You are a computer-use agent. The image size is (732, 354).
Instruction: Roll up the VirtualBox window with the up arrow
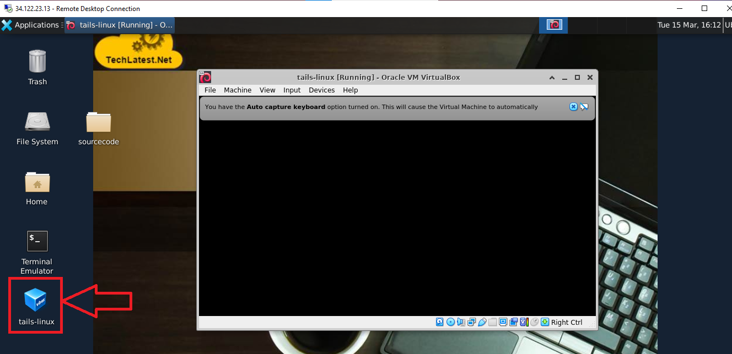[552, 78]
